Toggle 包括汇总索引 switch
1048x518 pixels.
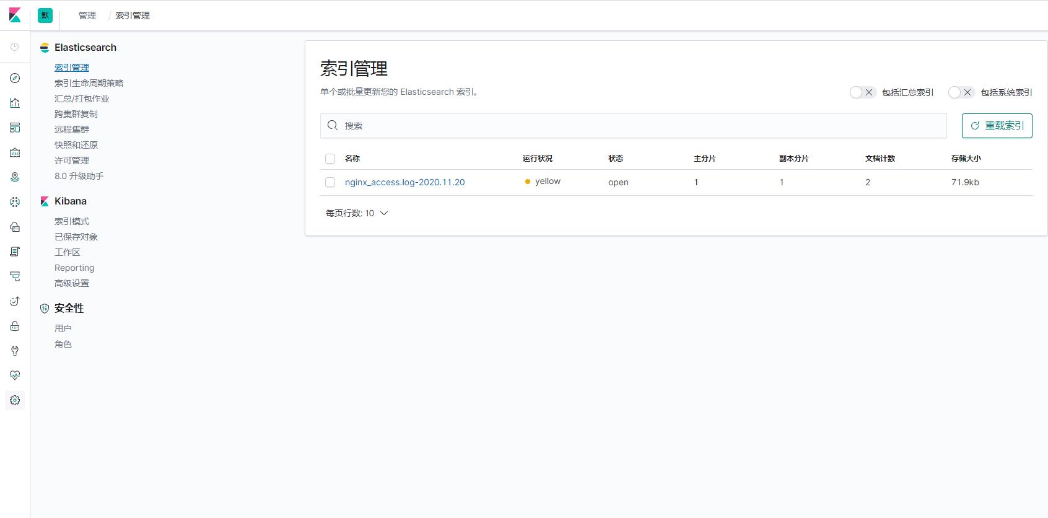862,92
